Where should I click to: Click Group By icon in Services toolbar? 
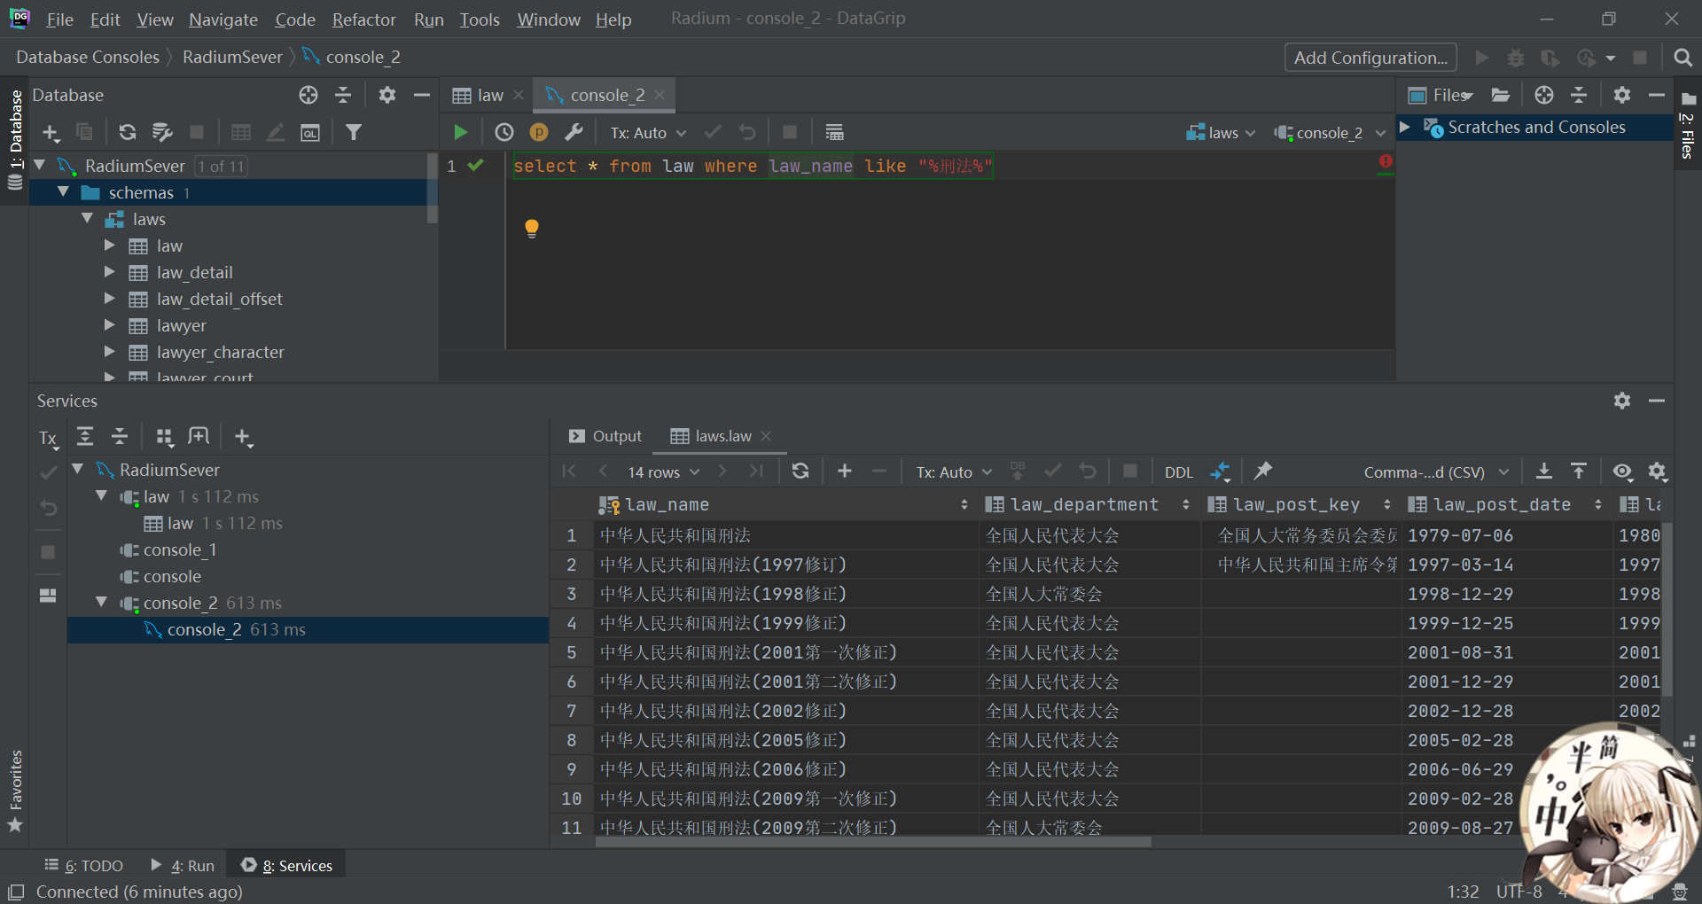(164, 436)
